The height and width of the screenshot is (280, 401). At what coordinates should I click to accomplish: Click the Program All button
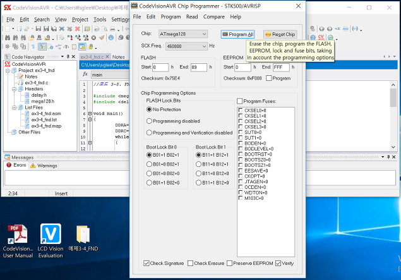[x=237, y=34]
